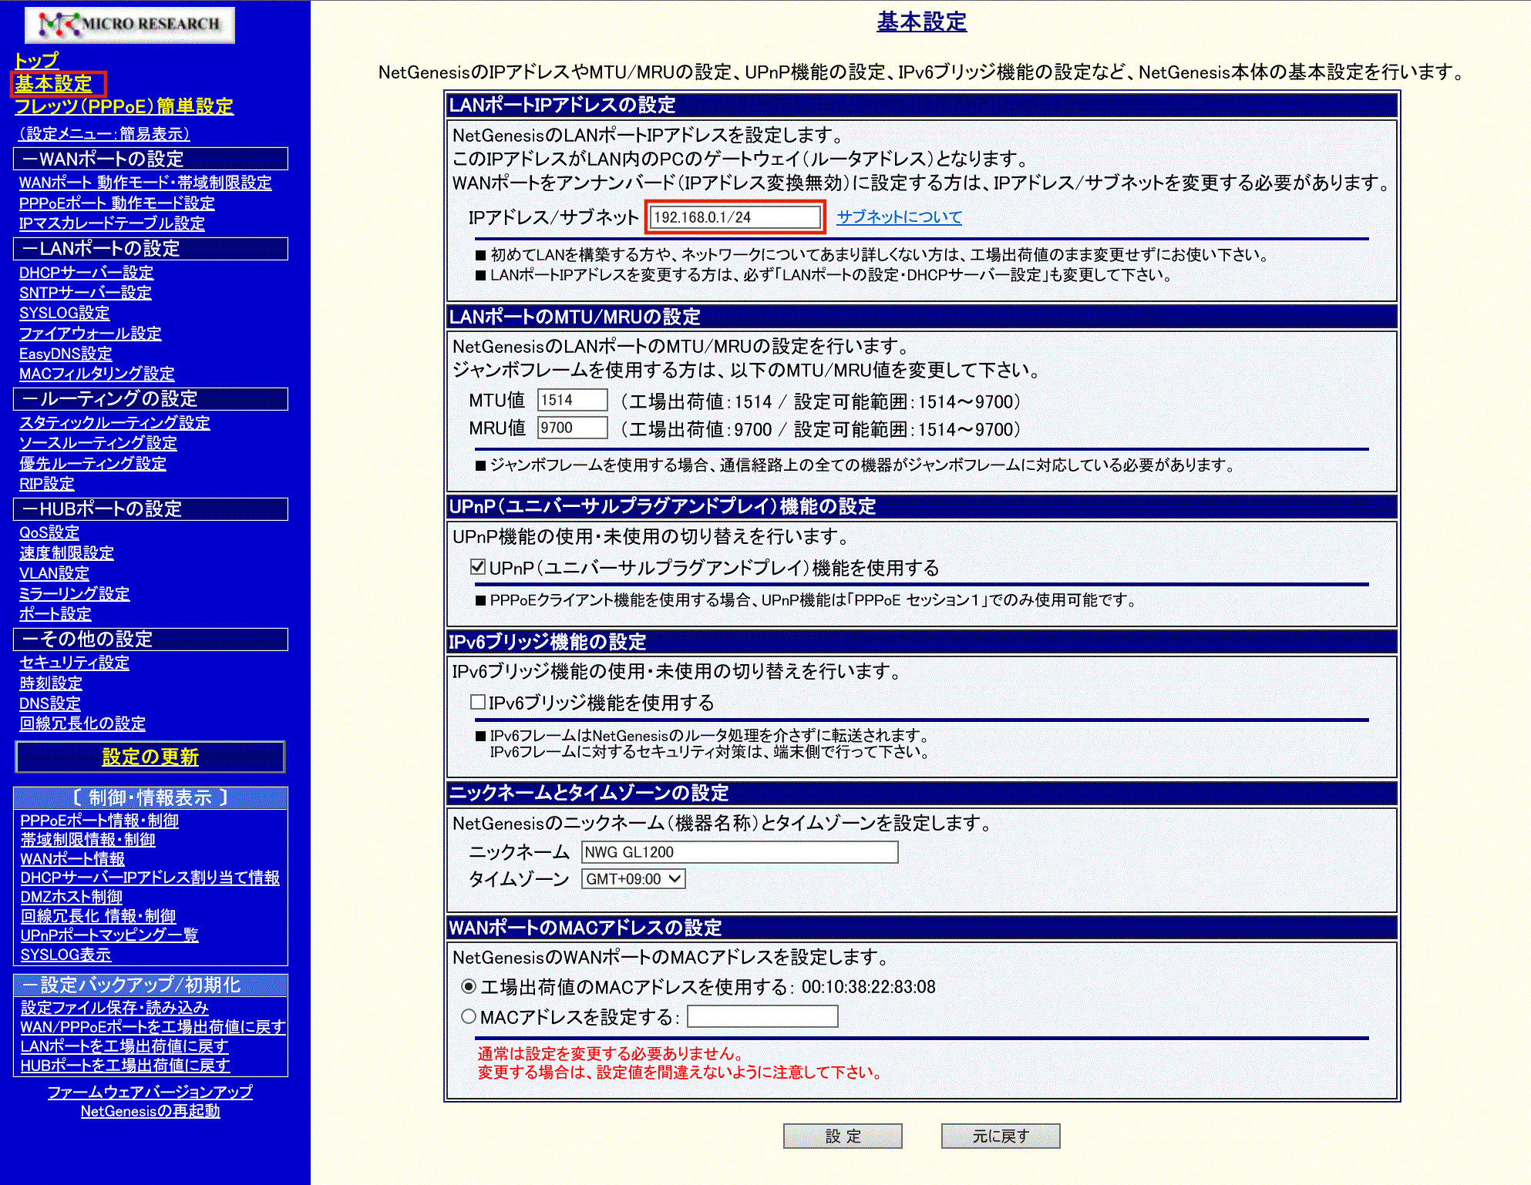This screenshot has height=1185, width=1531.
Task: Click NetGenesisの再起動 link
Action: pos(150,1111)
